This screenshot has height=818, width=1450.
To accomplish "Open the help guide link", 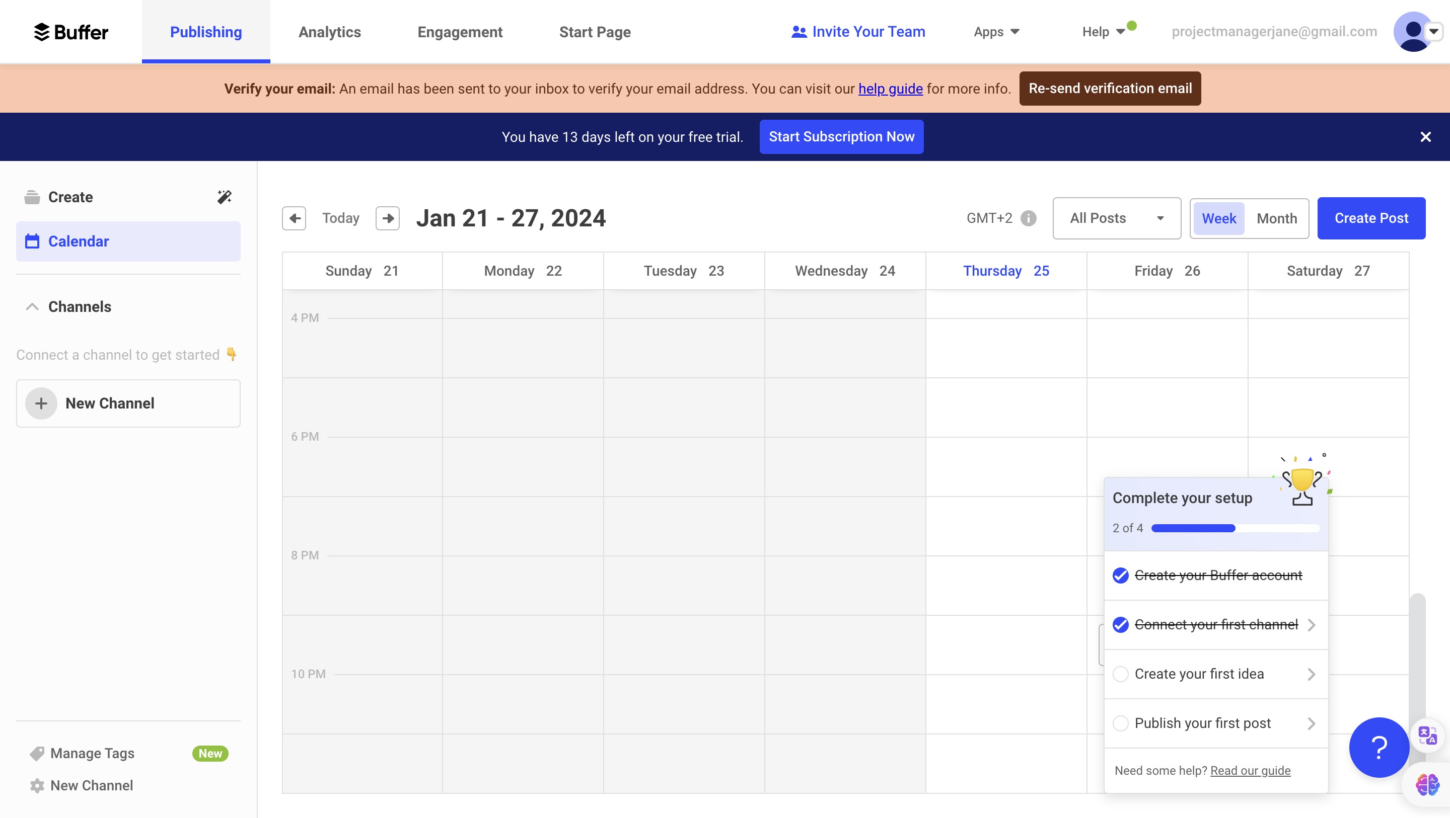I will (890, 89).
